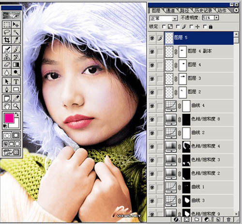The width and height of the screenshot is (242, 224).
Task: Select the Type tool
Action: pos(16,81)
